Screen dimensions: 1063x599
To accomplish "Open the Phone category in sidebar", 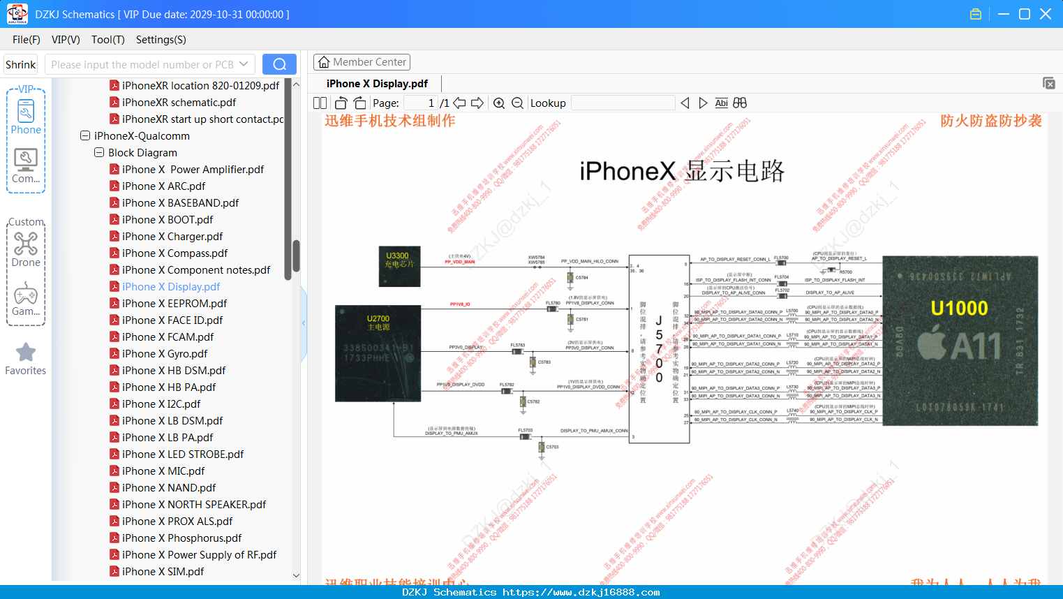I will point(26,117).
